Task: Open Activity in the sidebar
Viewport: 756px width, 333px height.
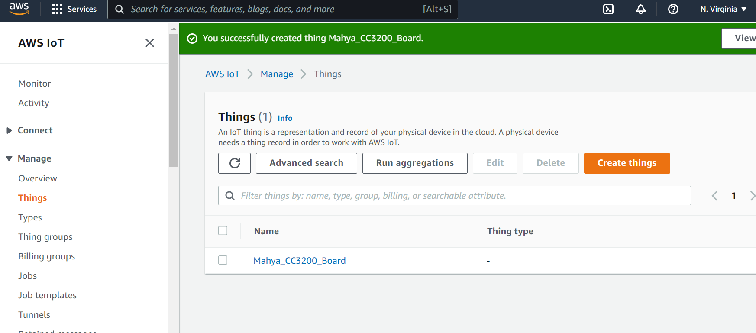Action: click(x=34, y=103)
